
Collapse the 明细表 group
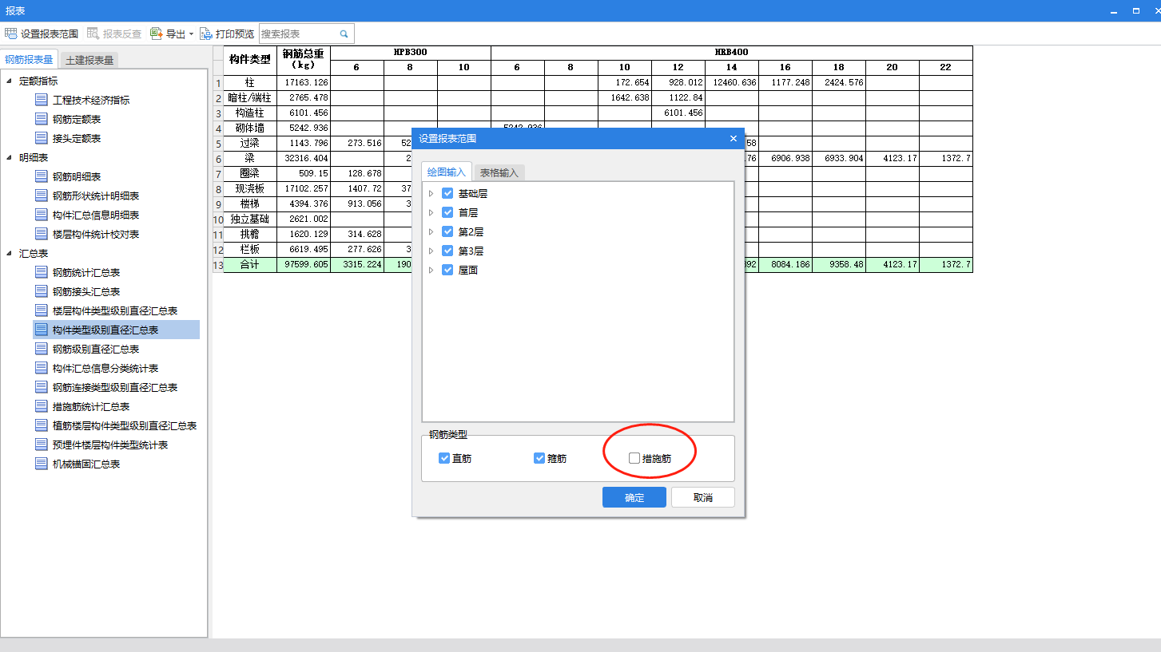coord(9,157)
